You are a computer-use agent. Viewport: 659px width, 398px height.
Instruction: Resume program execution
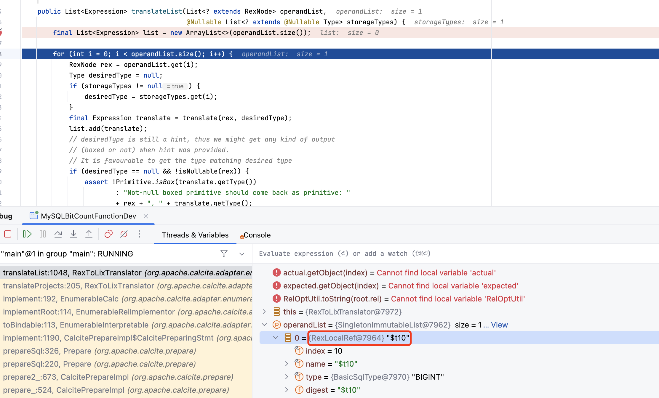point(27,234)
